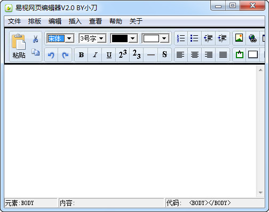Apply superscript formatting
Screen dimensions: 269x212
(123, 55)
